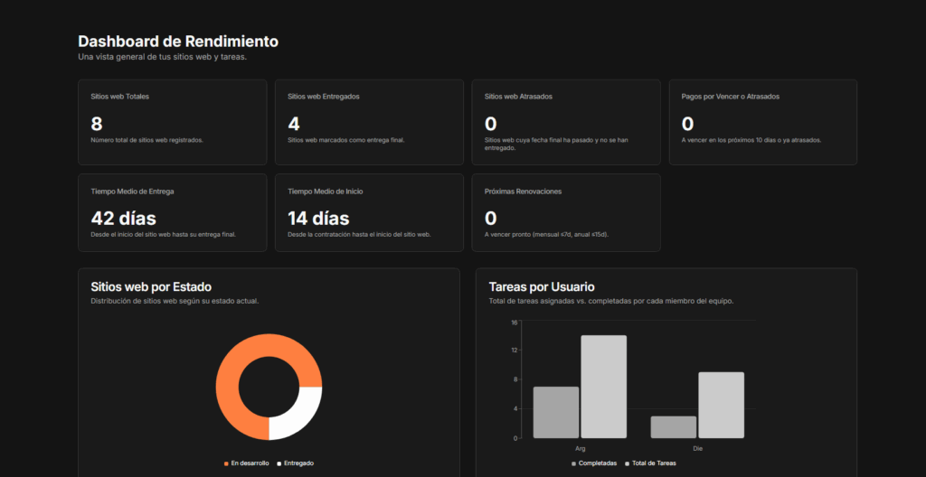
Task: Toggle the Entregado legend swatch
Action: tap(279, 463)
